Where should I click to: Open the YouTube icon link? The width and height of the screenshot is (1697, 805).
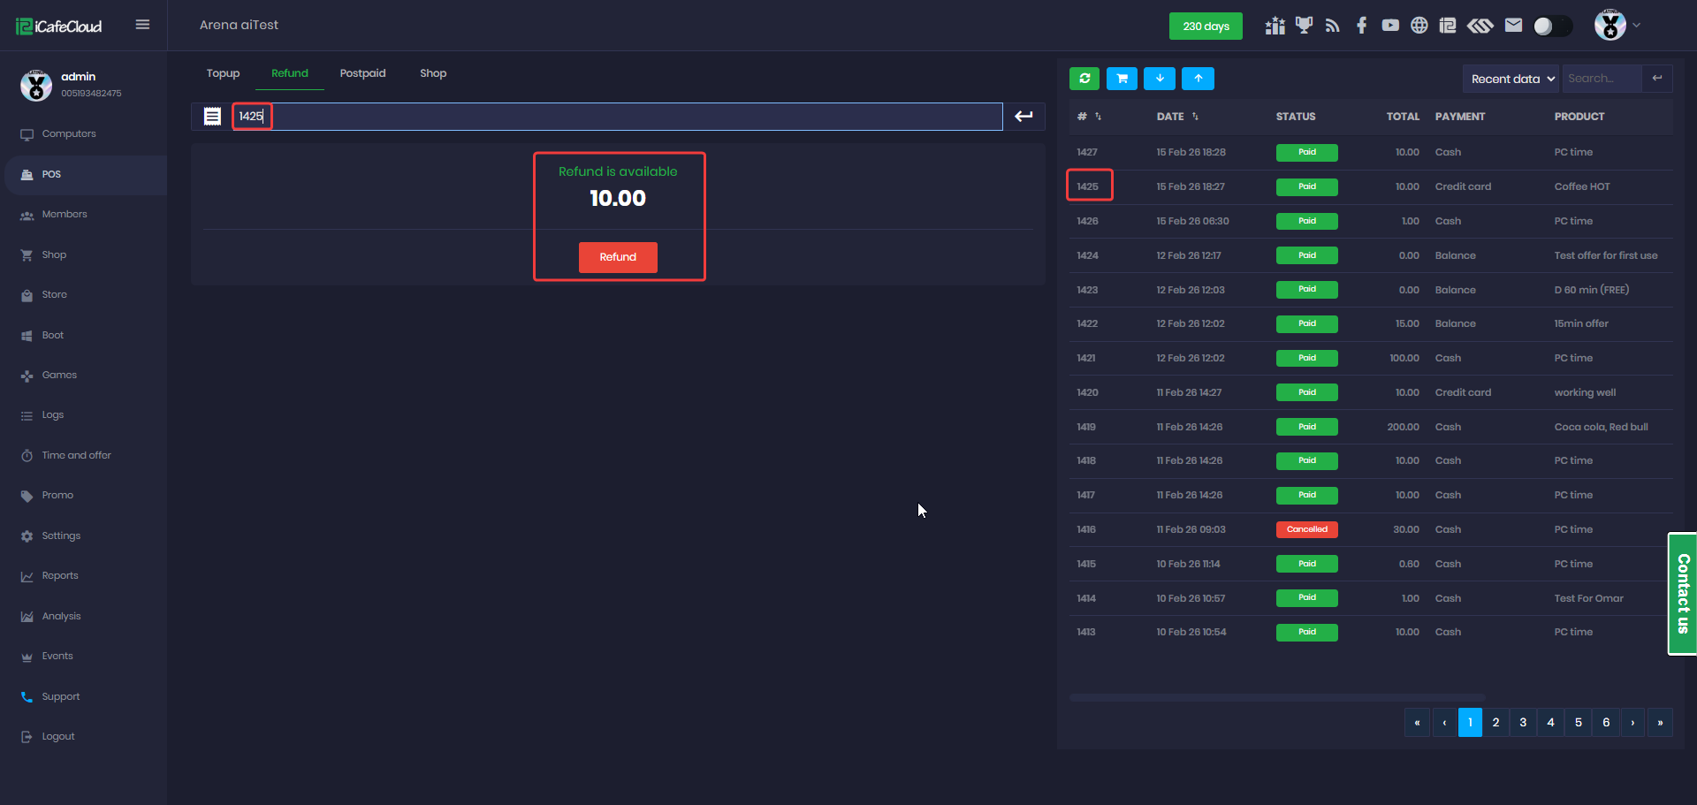point(1390,26)
